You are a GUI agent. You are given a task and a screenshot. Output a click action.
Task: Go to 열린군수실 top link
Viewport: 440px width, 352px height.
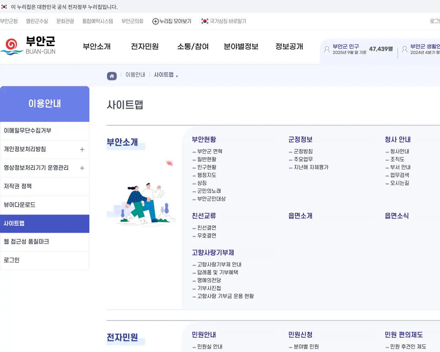pos(37,21)
